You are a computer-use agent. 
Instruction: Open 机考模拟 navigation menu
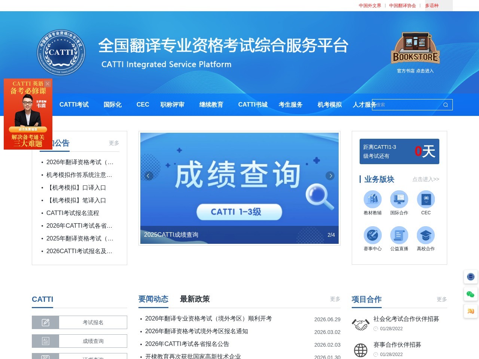tap(330, 105)
